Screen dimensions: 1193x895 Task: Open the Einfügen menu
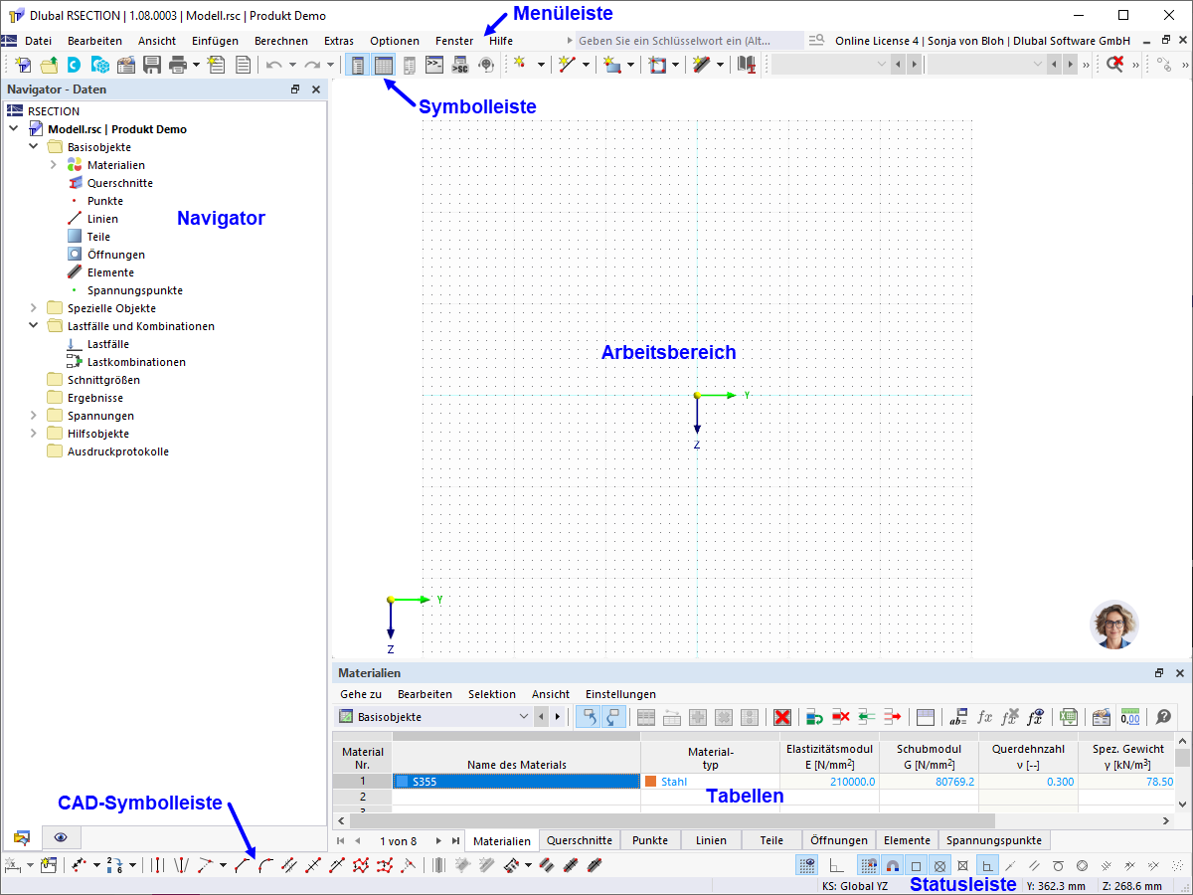(215, 41)
